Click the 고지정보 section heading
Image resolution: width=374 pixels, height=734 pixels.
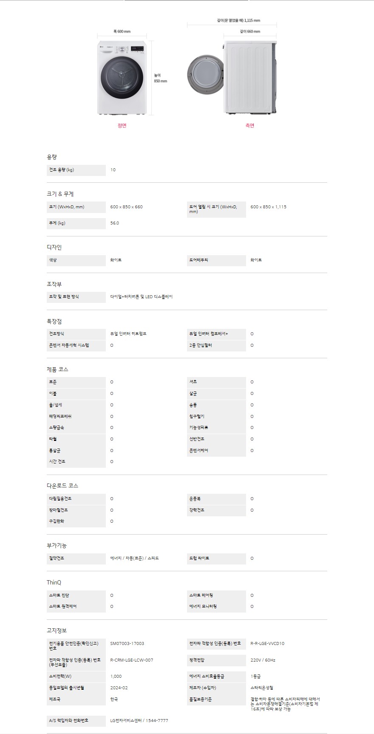57,631
